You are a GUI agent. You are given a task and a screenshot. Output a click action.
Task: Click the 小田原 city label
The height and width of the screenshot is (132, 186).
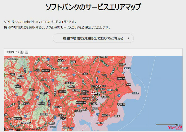(79, 111)
